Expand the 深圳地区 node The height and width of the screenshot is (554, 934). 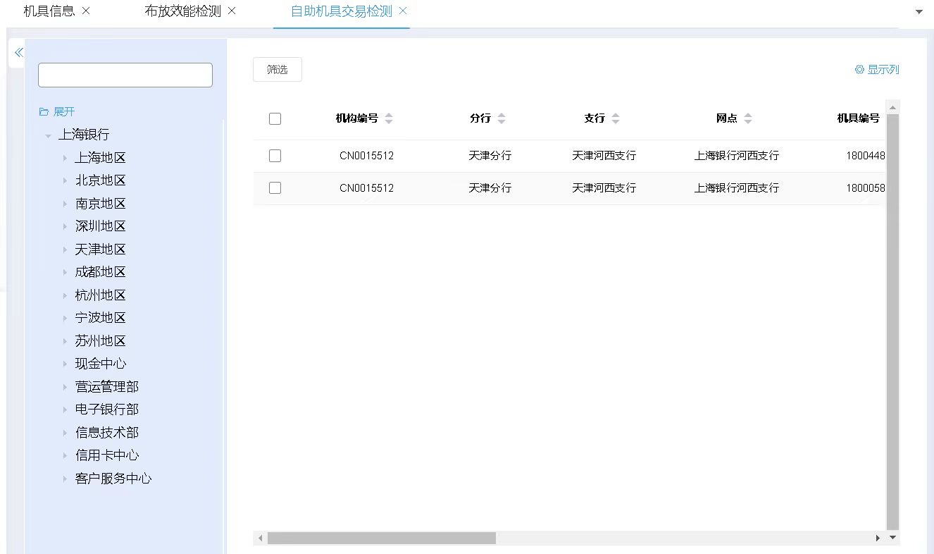(x=65, y=226)
